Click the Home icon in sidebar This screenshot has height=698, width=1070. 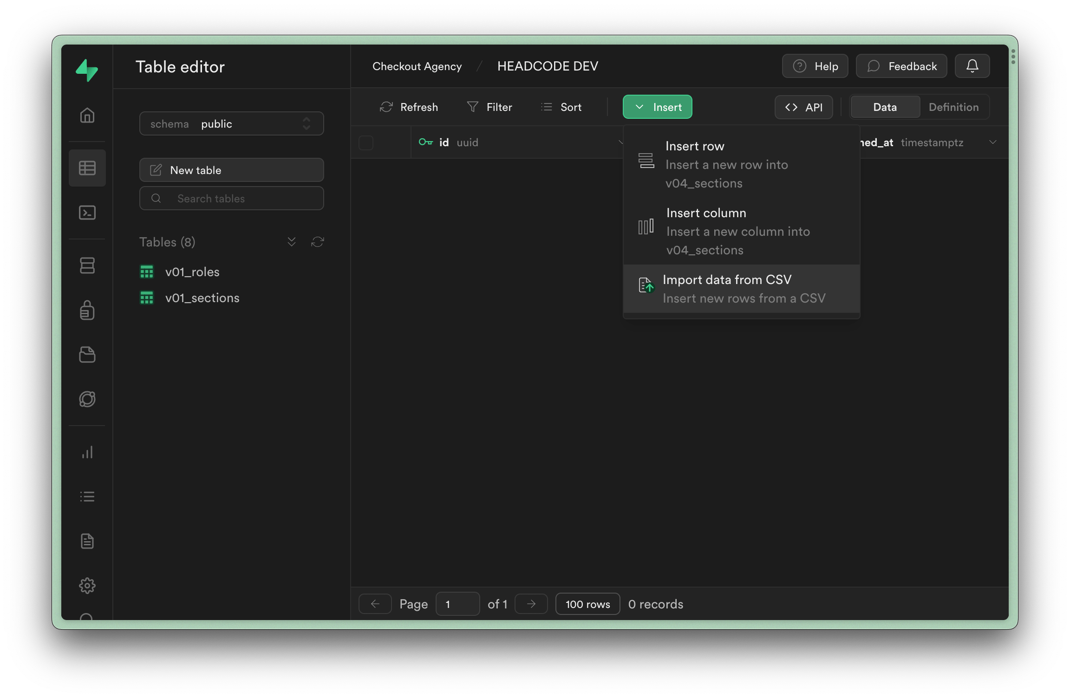coord(87,115)
